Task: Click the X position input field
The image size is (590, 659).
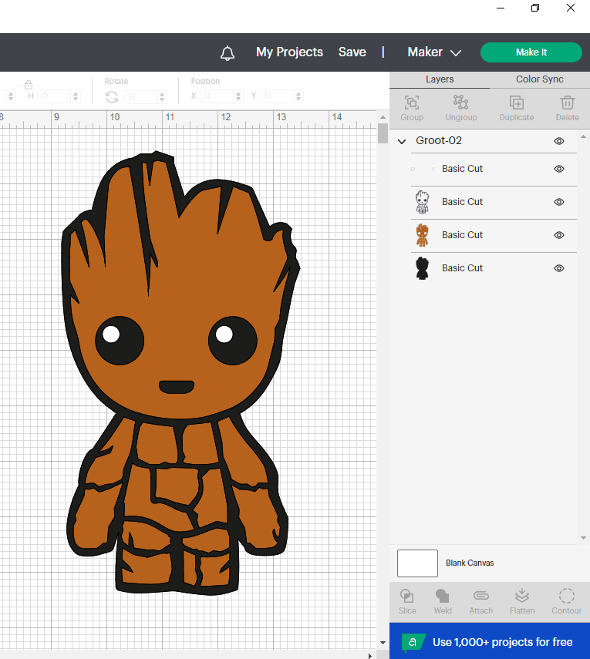Action: [217, 96]
